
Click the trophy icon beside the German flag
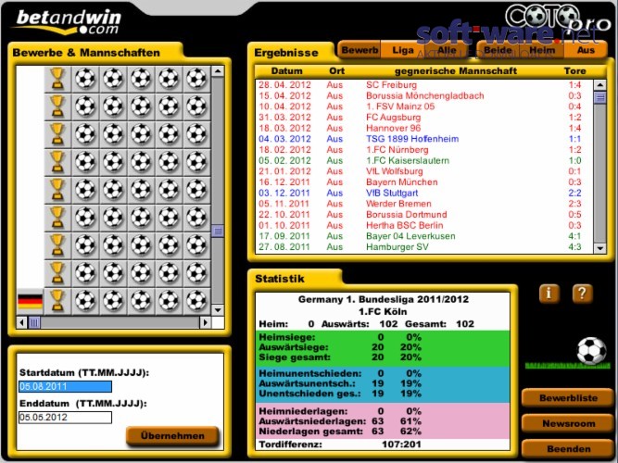point(57,302)
